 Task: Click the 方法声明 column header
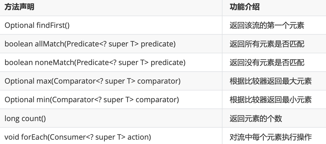click(19, 7)
